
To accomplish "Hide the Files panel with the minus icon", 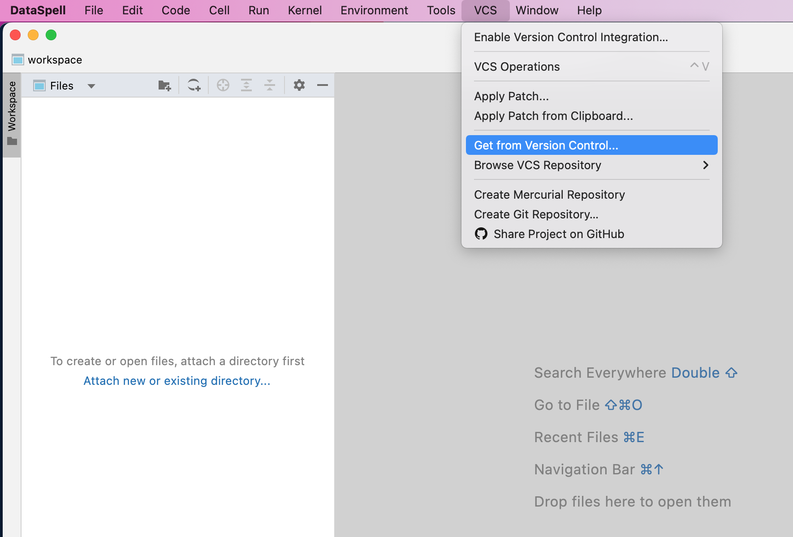I will pyautogui.click(x=323, y=85).
